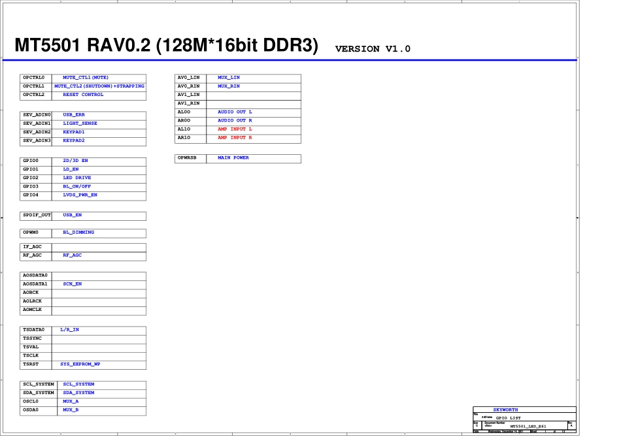Viewport: 621px width, 439px height.
Task: Click the KEYPAD2 label
Action: pyautogui.click(x=74, y=140)
